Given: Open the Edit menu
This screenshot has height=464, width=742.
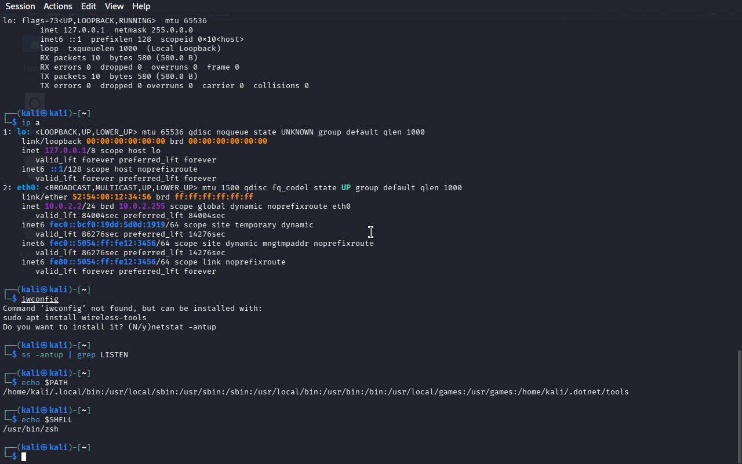Looking at the screenshot, I should (89, 6).
